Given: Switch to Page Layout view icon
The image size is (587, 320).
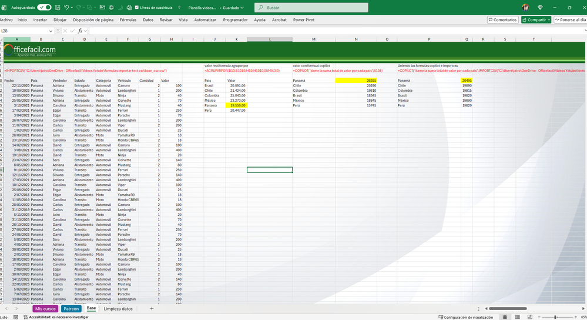Looking at the screenshot, I should click(517, 317).
